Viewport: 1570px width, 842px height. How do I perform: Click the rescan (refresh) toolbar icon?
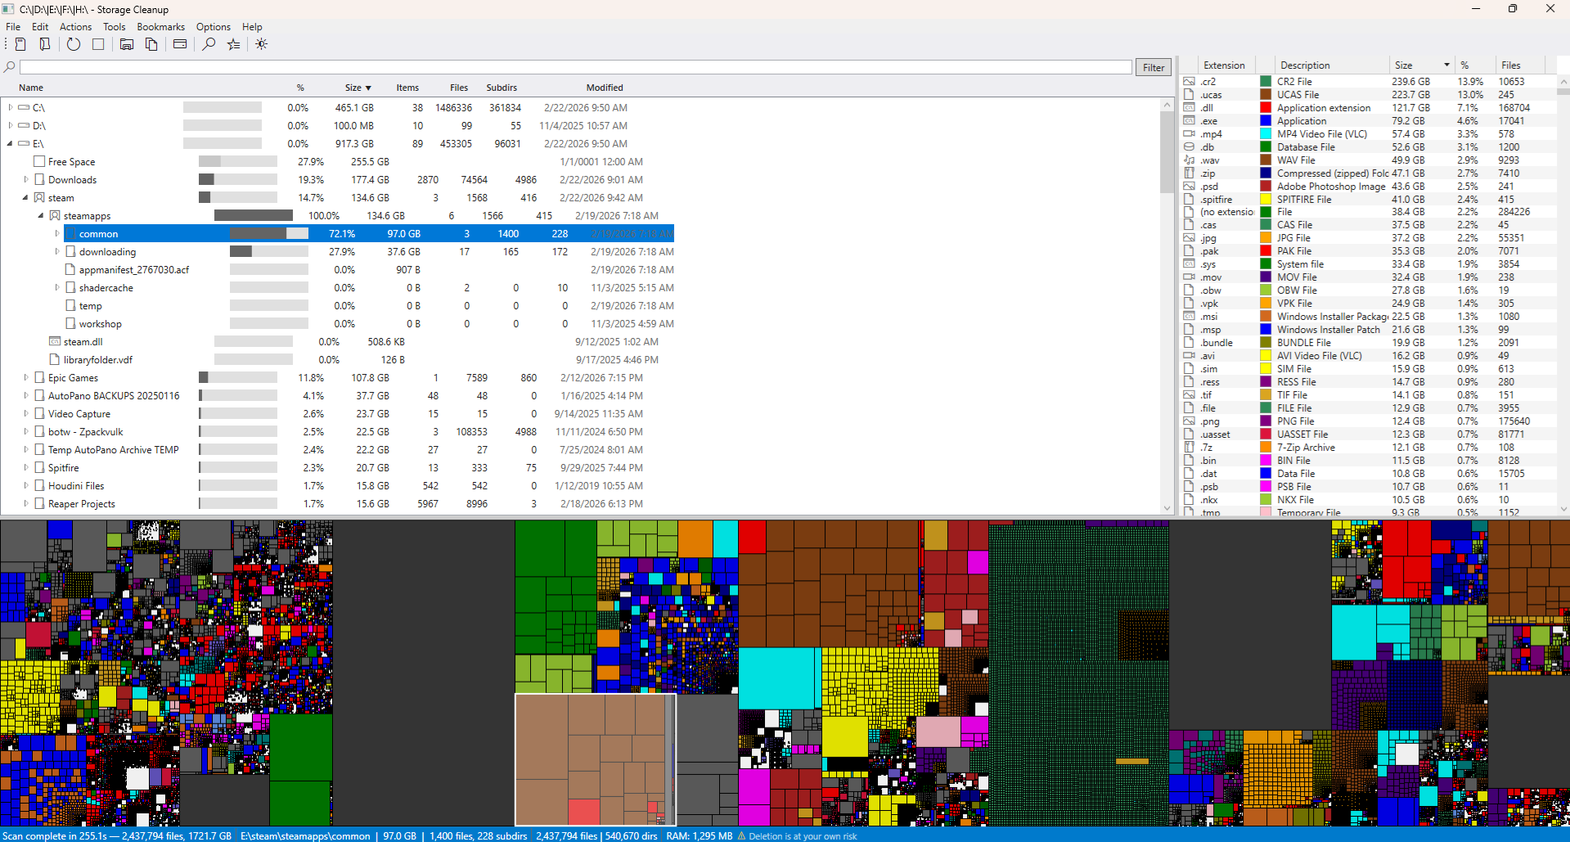pos(73,44)
